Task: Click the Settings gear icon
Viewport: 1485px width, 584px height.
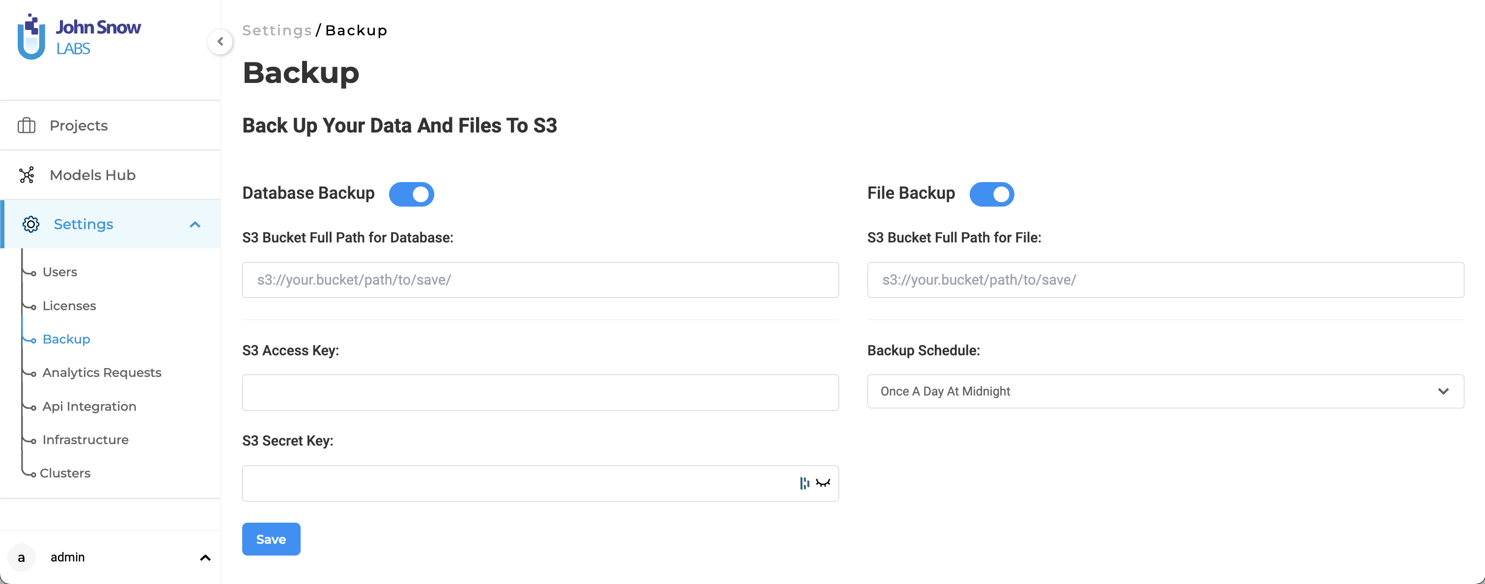Action: (30, 225)
